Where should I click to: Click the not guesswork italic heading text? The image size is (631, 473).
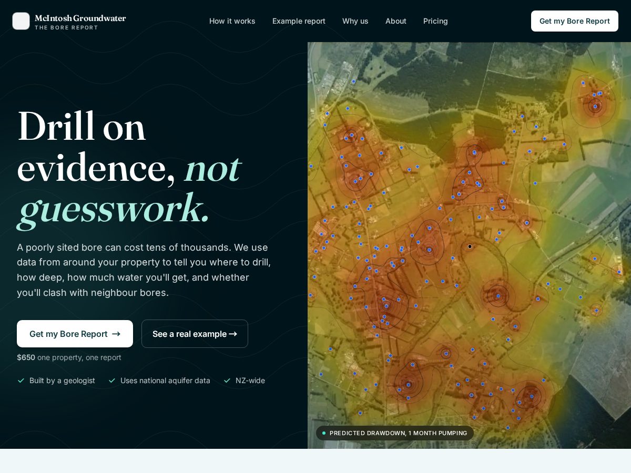pyautogui.click(x=129, y=188)
